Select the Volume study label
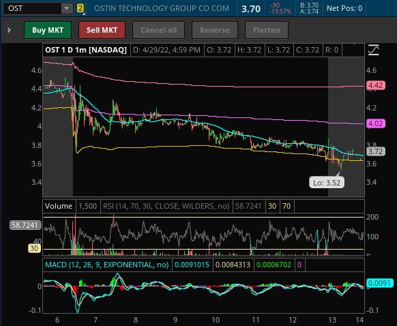The height and width of the screenshot is (326, 397). [x=59, y=206]
